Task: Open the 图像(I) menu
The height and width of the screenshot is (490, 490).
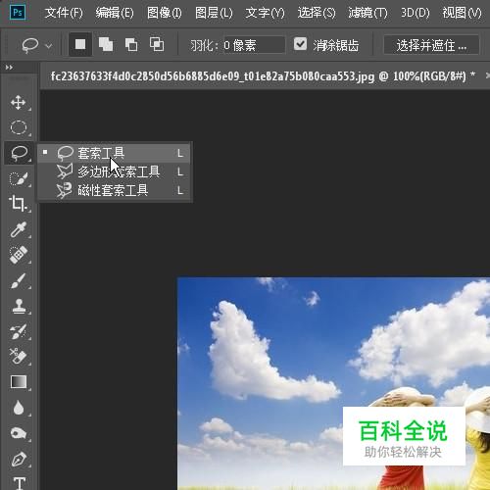Action: coord(165,13)
